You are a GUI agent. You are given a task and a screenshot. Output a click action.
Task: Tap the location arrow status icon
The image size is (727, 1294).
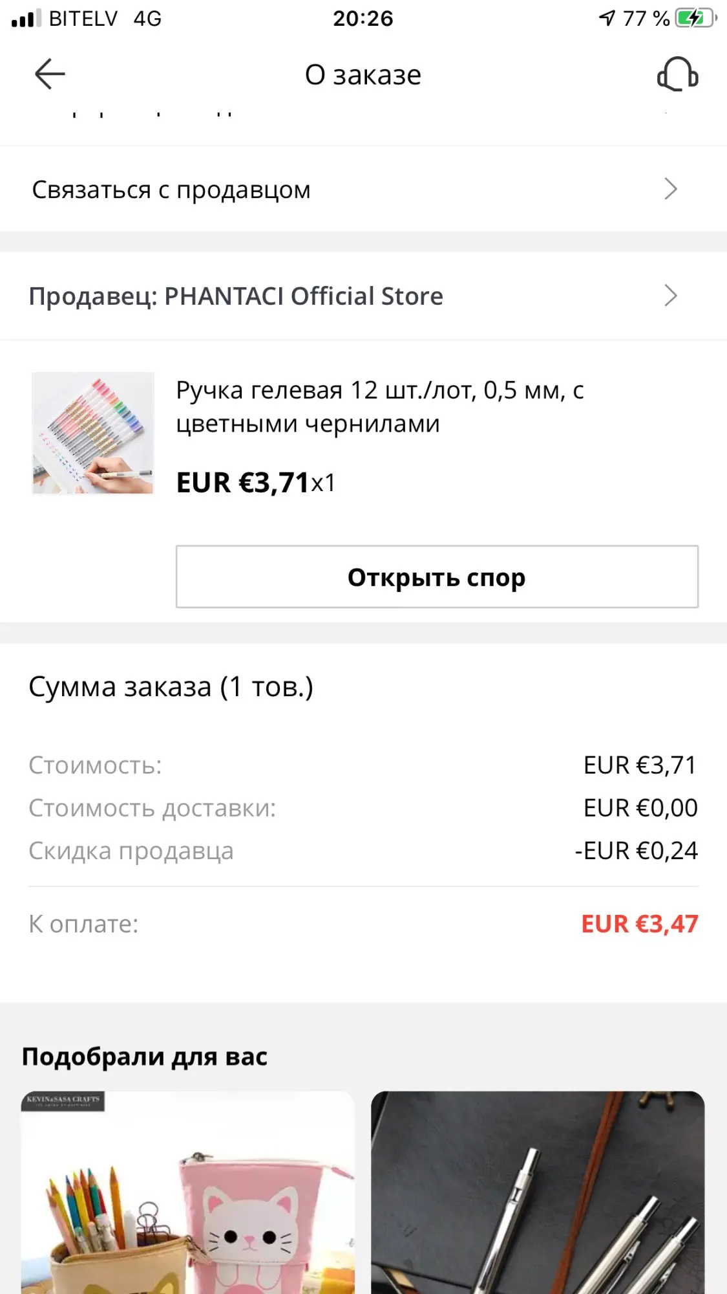(x=607, y=18)
